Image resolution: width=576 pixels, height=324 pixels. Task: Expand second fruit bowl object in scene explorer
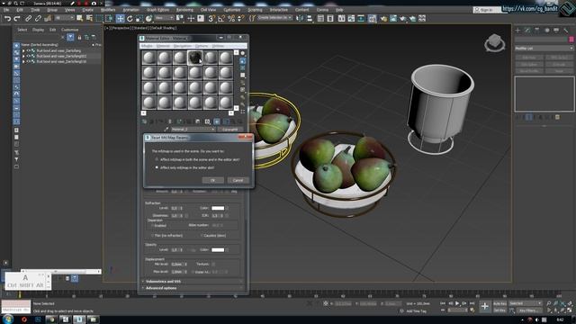(23, 56)
